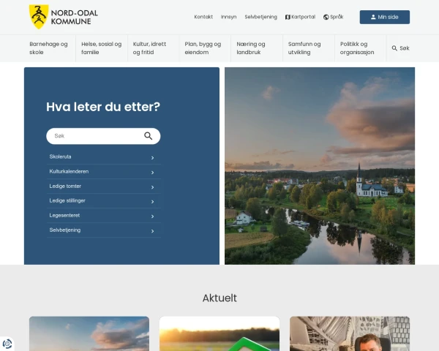Click the Nord-Odal Kommune name text

(74, 17)
